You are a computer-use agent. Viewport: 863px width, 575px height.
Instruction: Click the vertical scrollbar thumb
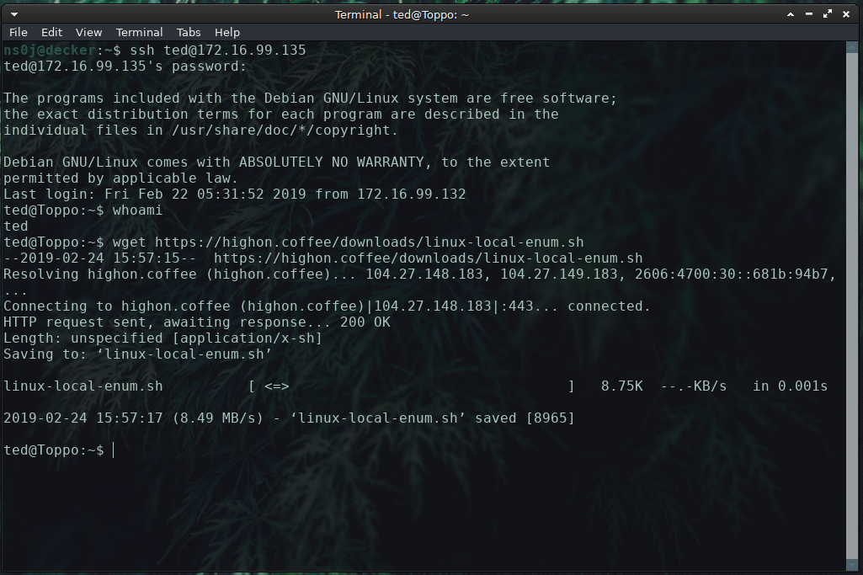(x=851, y=306)
